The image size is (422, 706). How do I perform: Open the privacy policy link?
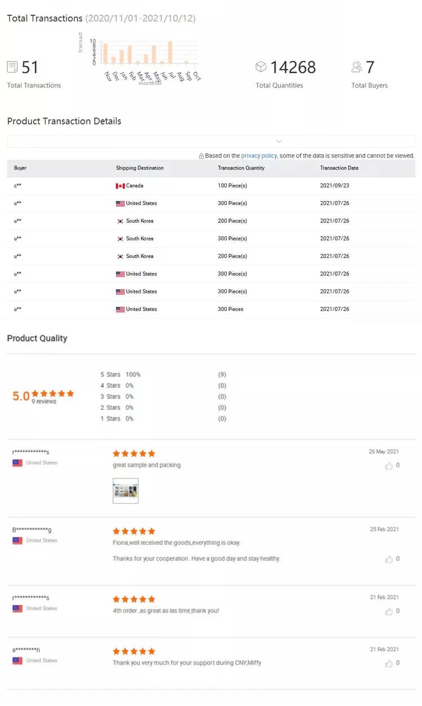tap(259, 156)
